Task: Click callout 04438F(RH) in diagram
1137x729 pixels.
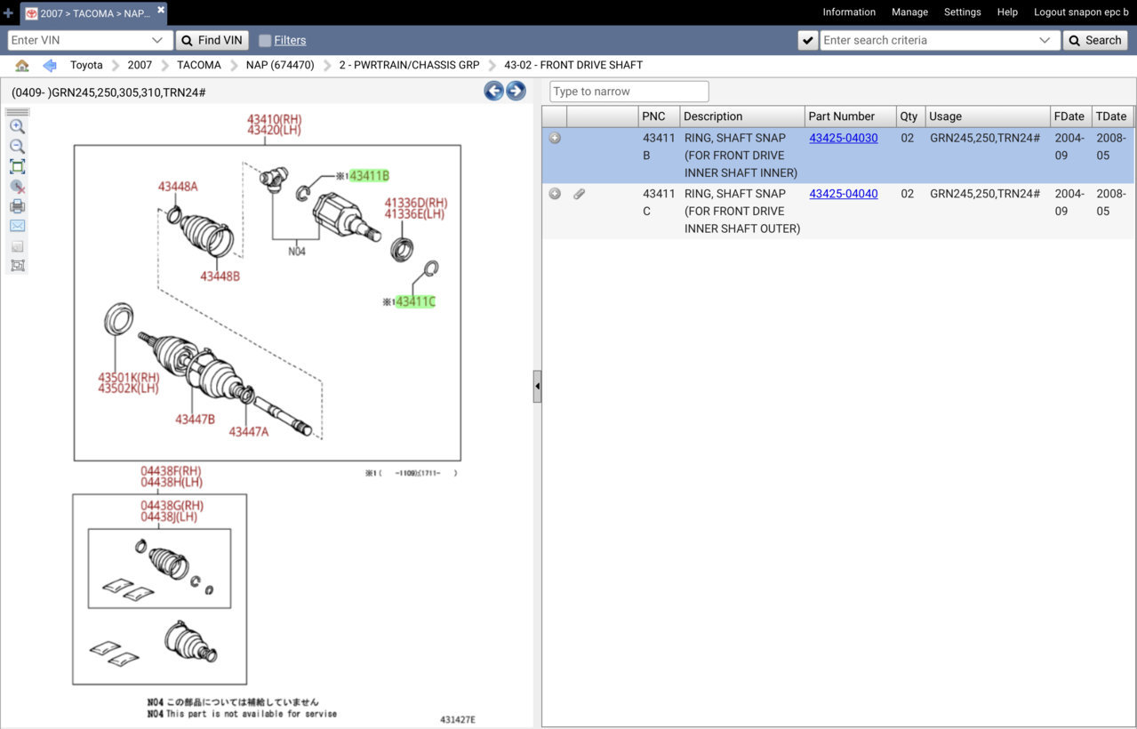Action: click(171, 471)
